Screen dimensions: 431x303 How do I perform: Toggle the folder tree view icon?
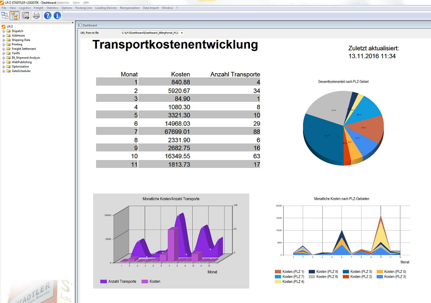(x=15, y=15)
